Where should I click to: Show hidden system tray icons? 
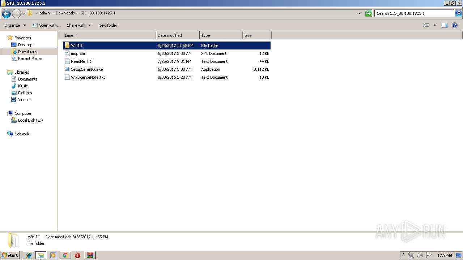click(x=404, y=255)
